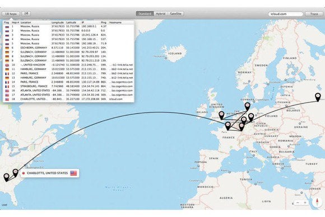Screen dimensions: 325x217
Task: Toggle the 18 hops list popover
Action: (11, 14)
